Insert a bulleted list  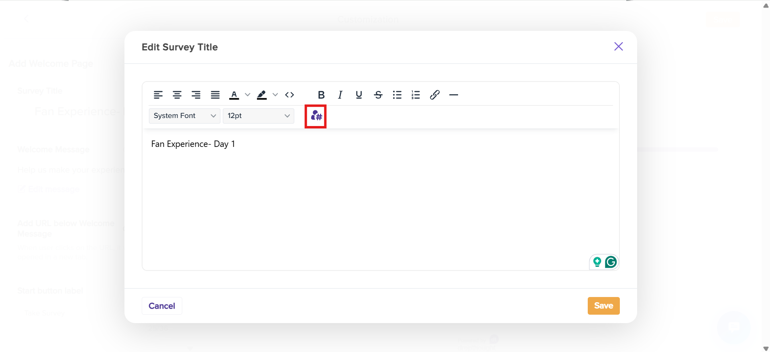point(397,95)
